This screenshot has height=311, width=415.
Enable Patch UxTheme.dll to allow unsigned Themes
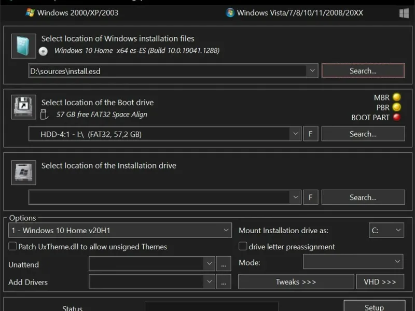[12, 246]
